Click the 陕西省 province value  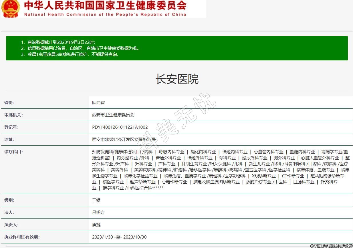pos(98,103)
